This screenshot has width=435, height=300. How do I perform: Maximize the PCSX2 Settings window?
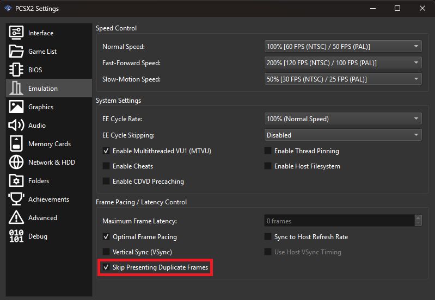point(397,8)
